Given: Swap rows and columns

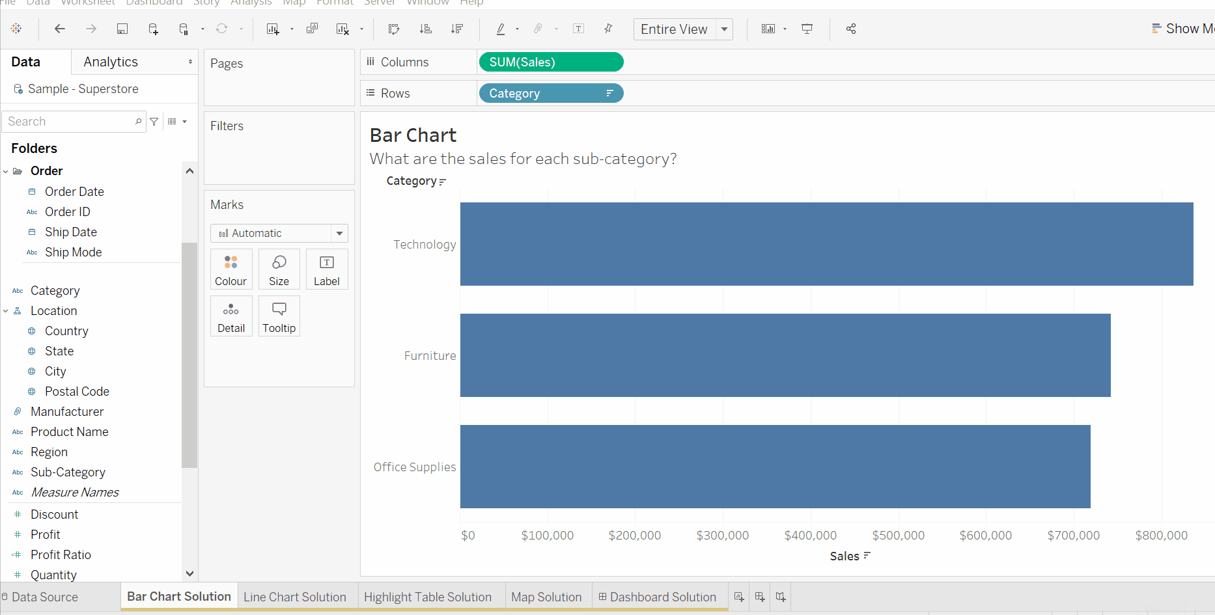Looking at the screenshot, I should click(x=393, y=29).
